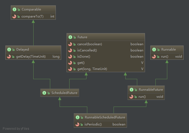
Task: Select the RunnableScheduledFuture node title
Action: 105,117
